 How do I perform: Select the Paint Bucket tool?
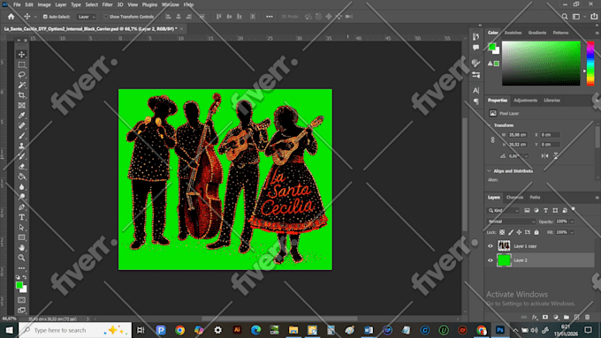tap(21, 177)
